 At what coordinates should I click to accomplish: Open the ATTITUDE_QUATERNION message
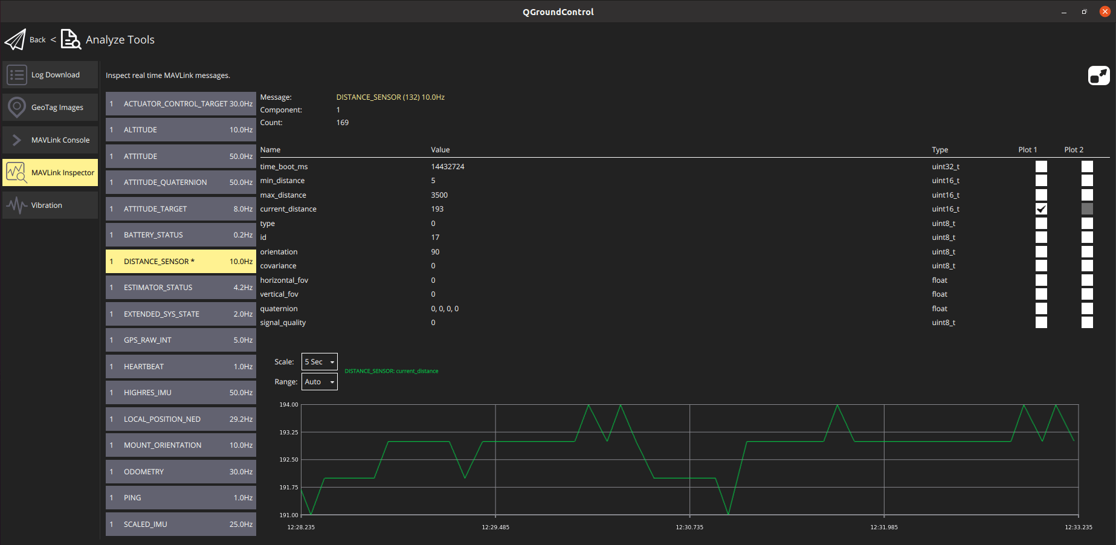[180, 182]
